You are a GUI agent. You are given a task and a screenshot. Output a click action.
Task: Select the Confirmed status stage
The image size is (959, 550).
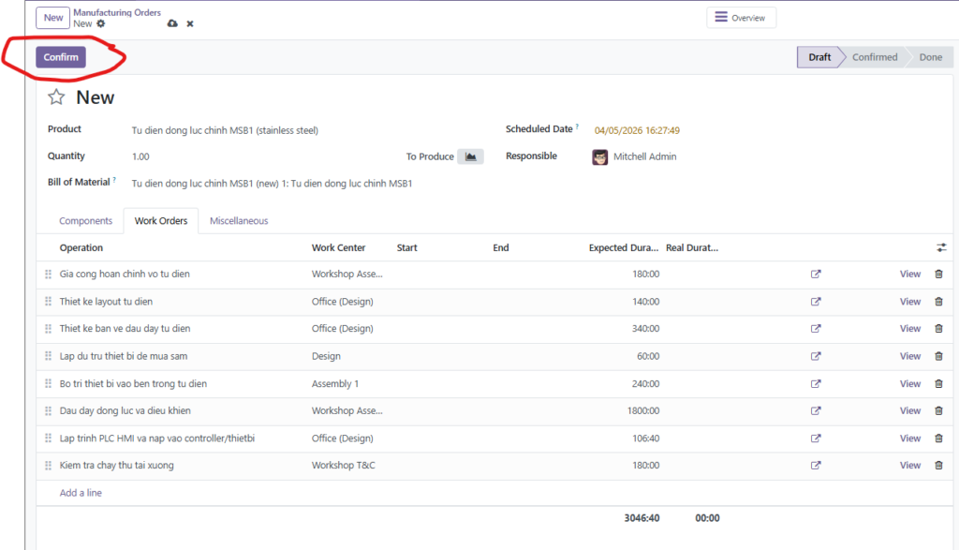coord(874,57)
